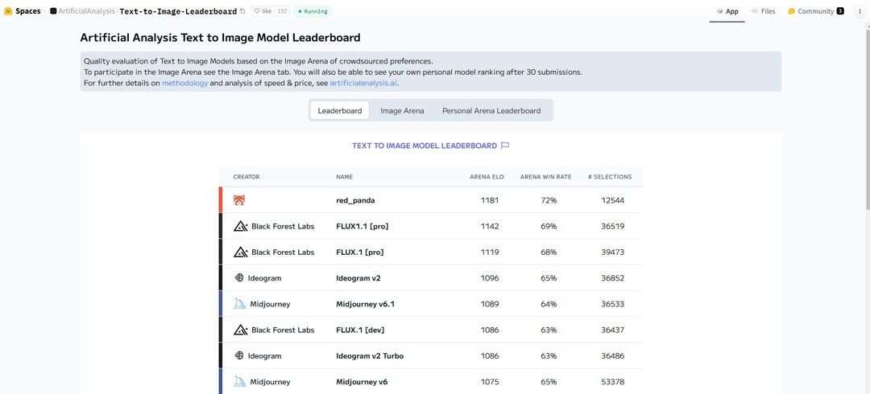870x394 pixels.
Task: Click the Midjourney v6.1 model name
Action: 365,304
